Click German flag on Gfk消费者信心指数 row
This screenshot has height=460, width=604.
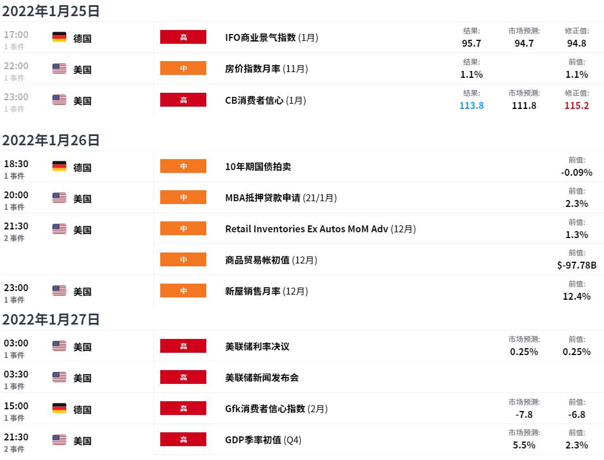click(x=59, y=408)
